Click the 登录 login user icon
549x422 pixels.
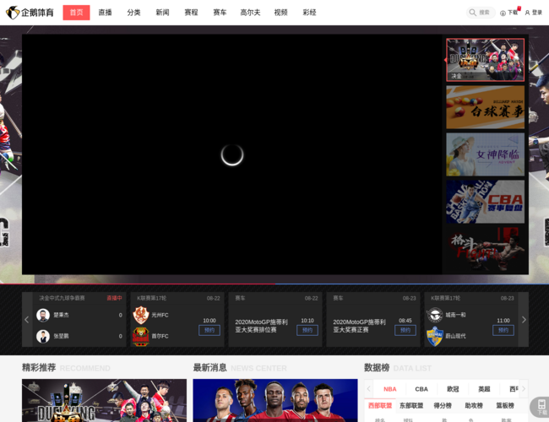point(528,13)
